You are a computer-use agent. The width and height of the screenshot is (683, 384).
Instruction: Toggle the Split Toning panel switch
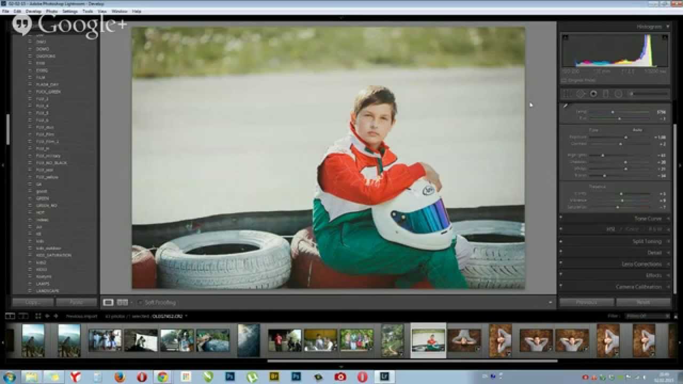pyautogui.click(x=561, y=241)
